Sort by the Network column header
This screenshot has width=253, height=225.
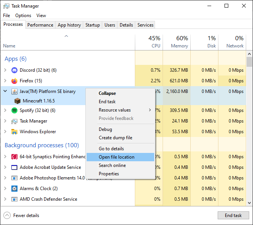coord(232,42)
